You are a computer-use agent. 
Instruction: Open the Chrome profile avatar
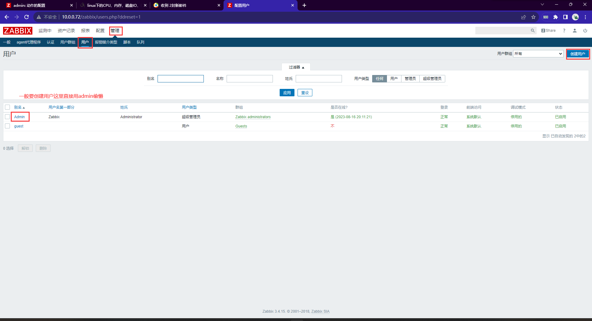point(575,17)
